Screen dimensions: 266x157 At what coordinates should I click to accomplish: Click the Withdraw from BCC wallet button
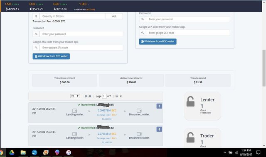click(x=158, y=41)
